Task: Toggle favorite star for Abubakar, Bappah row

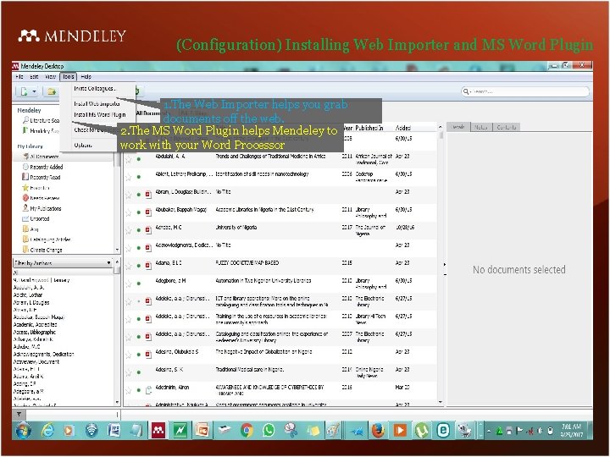Action: point(129,212)
